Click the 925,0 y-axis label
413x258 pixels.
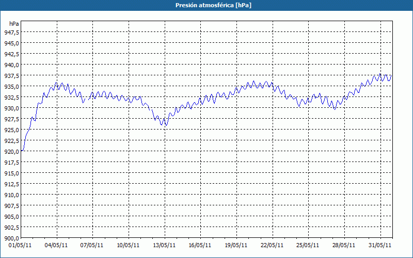(11, 130)
